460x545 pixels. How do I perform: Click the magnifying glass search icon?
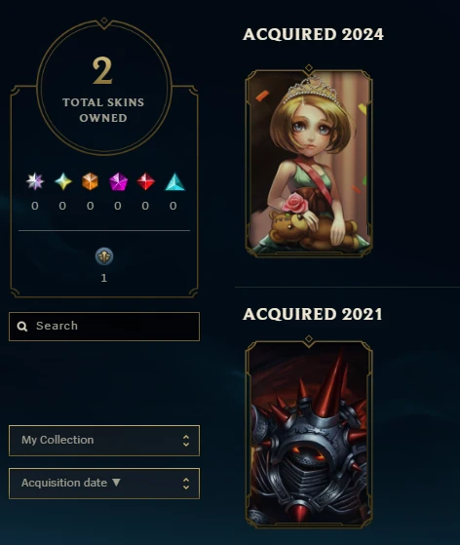click(22, 326)
